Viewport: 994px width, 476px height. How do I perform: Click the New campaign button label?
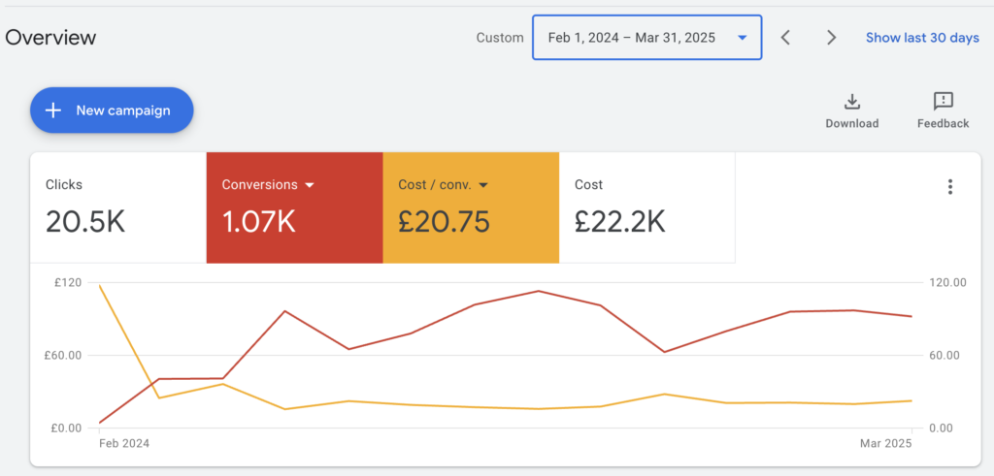click(x=123, y=111)
